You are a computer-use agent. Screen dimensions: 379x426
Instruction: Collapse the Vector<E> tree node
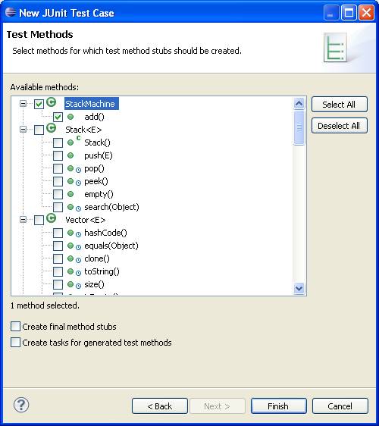pyautogui.click(x=23, y=220)
